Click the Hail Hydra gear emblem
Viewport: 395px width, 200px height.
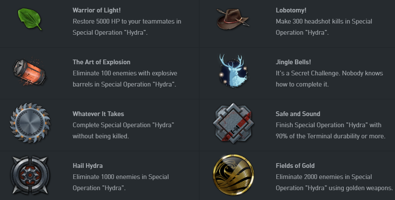coord(30,175)
